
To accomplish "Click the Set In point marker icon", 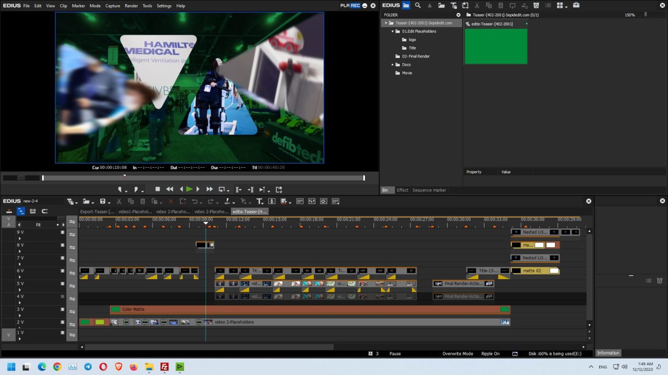I will 120,189.
